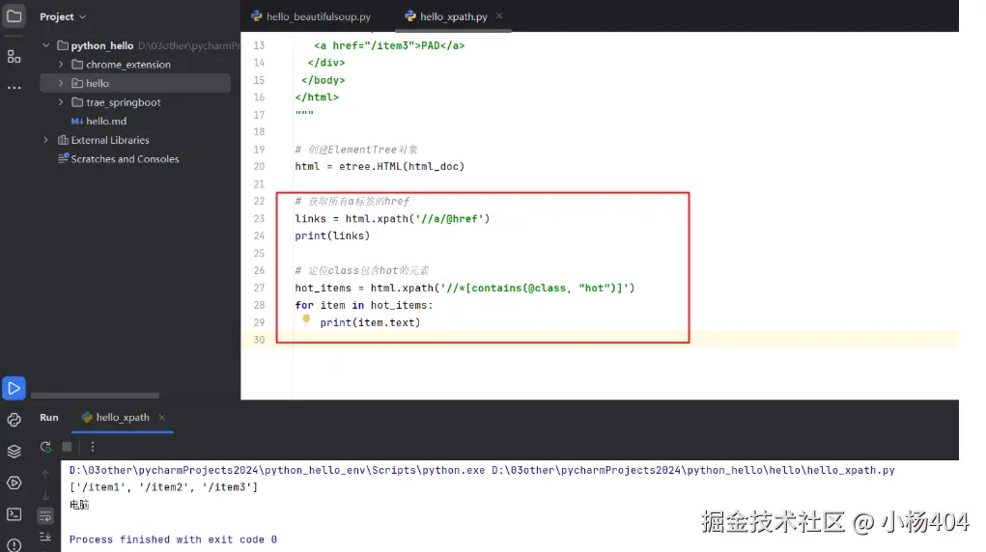Open hello_xpath.py path link in console

pyautogui.click(x=693, y=470)
